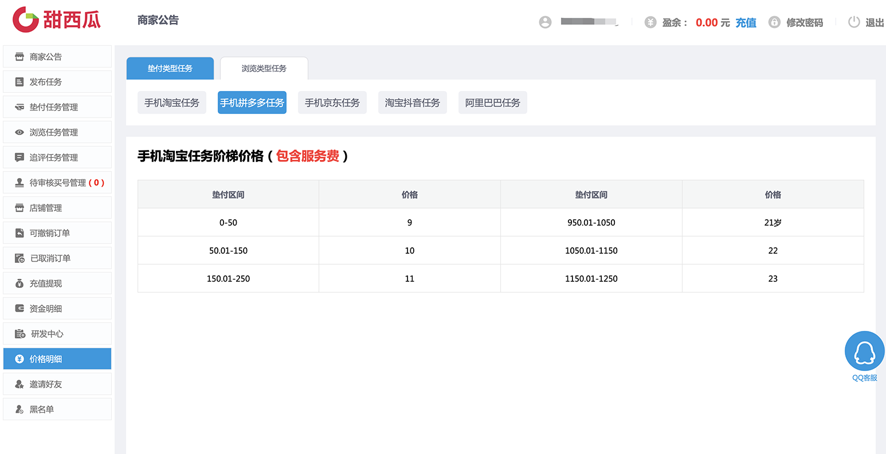Select 手机京东任务 button
The width and height of the screenshot is (886, 454).
tap(332, 102)
